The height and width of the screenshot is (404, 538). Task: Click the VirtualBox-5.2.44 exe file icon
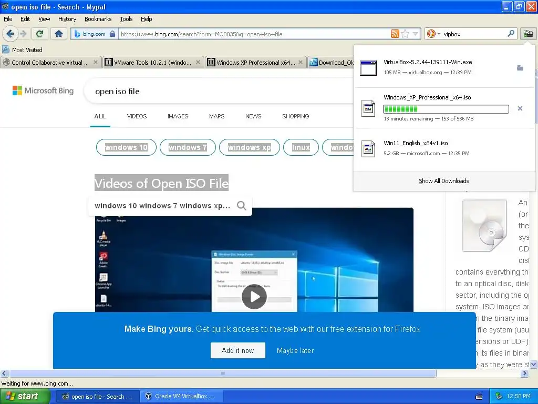[x=368, y=68]
